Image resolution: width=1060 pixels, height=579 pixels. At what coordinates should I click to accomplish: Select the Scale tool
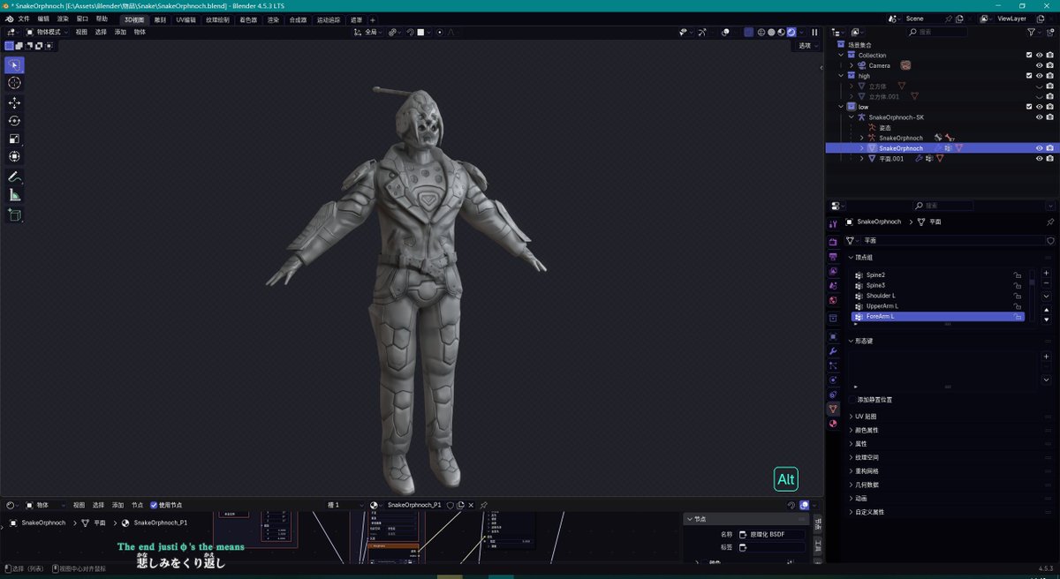[x=14, y=139]
